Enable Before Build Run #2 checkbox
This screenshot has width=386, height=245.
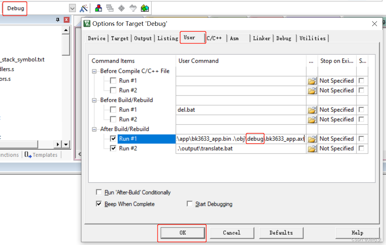click(x=113, y=120)
